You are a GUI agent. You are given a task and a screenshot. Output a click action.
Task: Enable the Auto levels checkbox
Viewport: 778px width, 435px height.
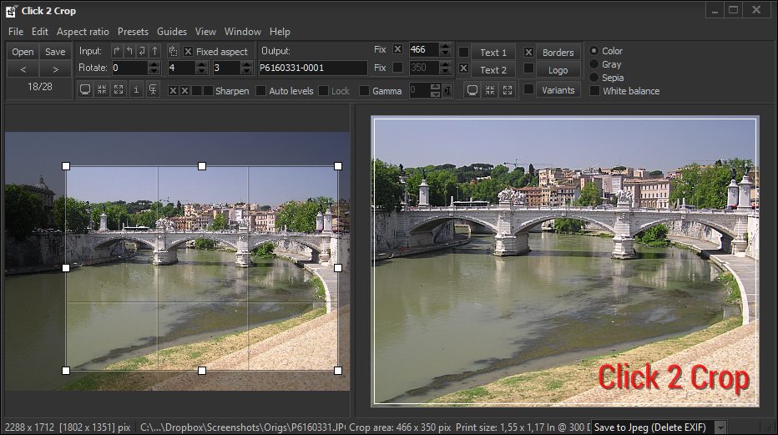pyautogui.click(x=260, y=91)
